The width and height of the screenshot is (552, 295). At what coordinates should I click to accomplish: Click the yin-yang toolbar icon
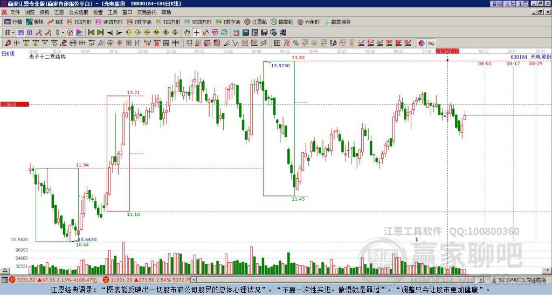421,43
